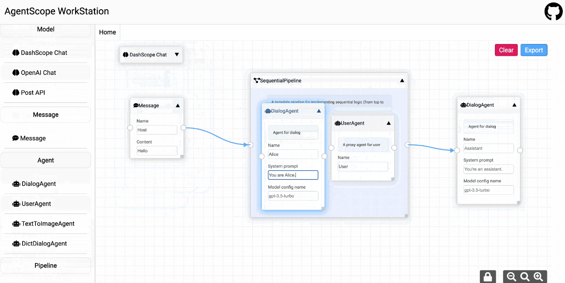Image resolution: width=565 pixels, height=283 pixels.
Task: Click the Message node's output port
Action: tap(183, 128)
